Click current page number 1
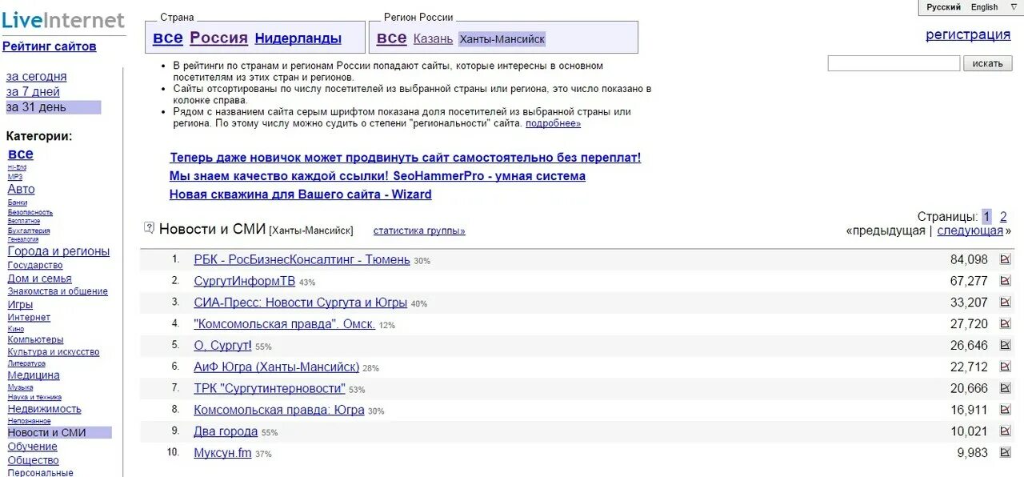The image size is (1024, 477). [x=986, y=216]
